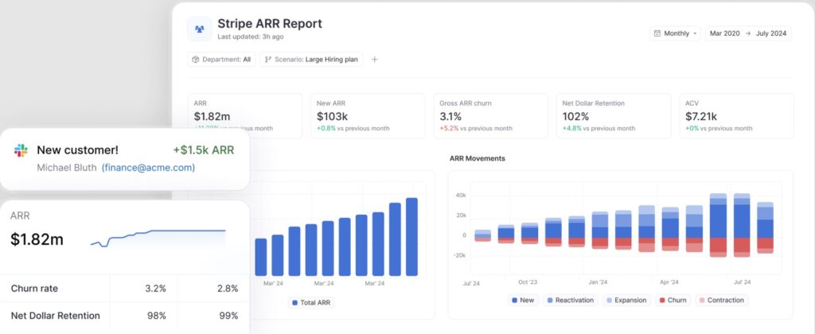Click the Churn red legend swatch
Image resolution: width=815 pixels, height=334 pixels.
(x=662, y=300)
